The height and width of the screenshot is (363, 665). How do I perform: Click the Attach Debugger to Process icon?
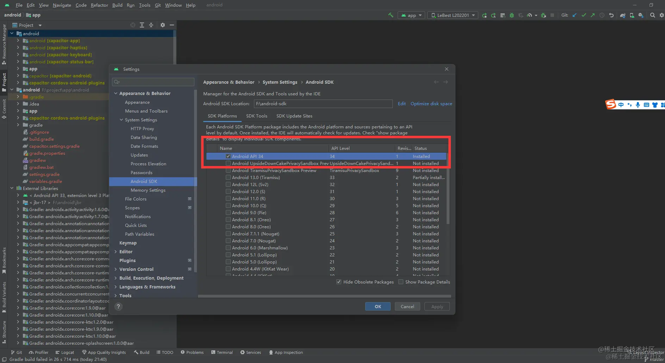[x=543, y=15]
